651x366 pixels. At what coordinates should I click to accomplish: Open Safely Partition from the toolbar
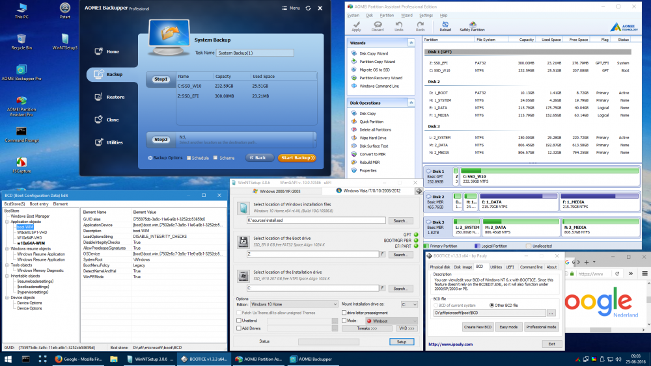[472, 24]
